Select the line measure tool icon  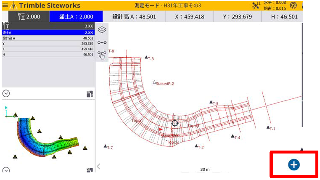coord(102,42)
